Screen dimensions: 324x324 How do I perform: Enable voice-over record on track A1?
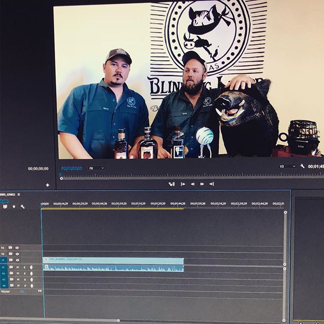pos(31,267)
